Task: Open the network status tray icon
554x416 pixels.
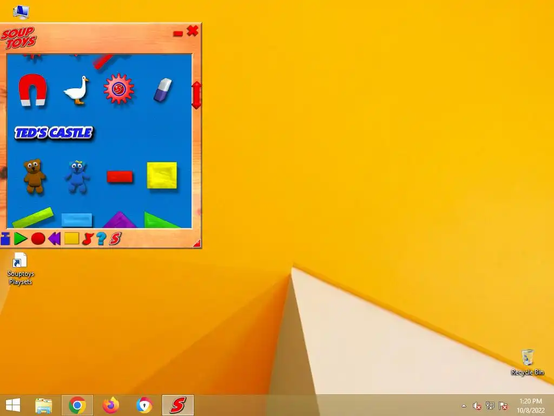Action: coord(490,406)
